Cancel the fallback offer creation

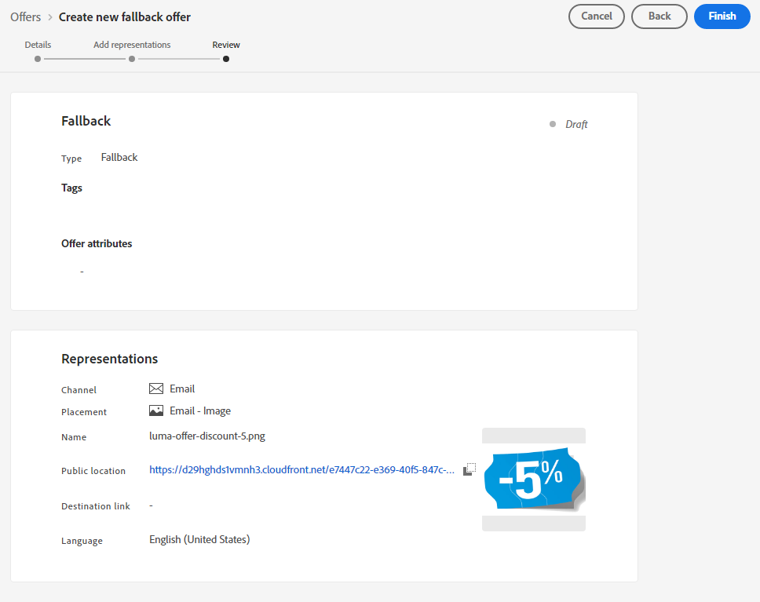tap(596, 16)
